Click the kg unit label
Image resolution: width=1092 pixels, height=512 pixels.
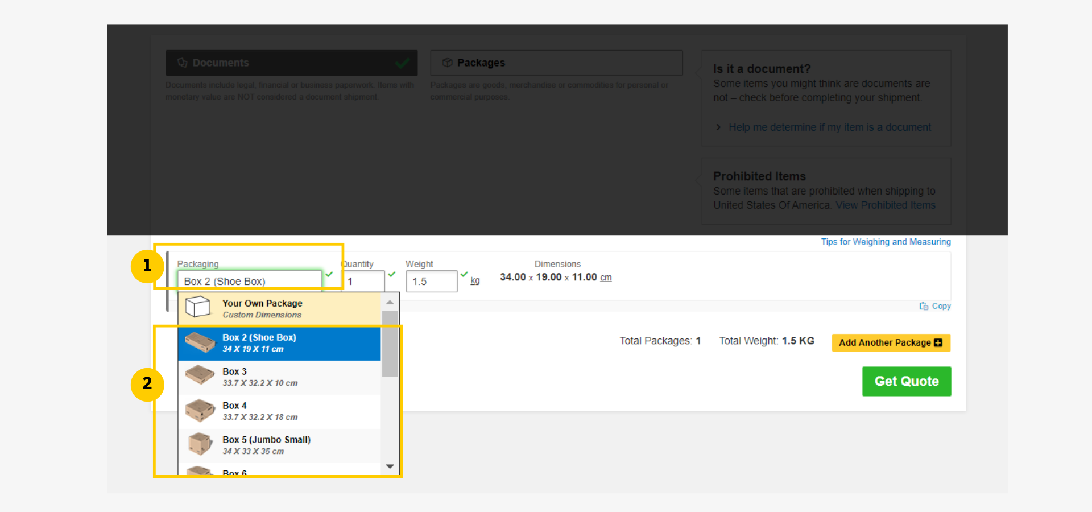click(x=475, y=280)
